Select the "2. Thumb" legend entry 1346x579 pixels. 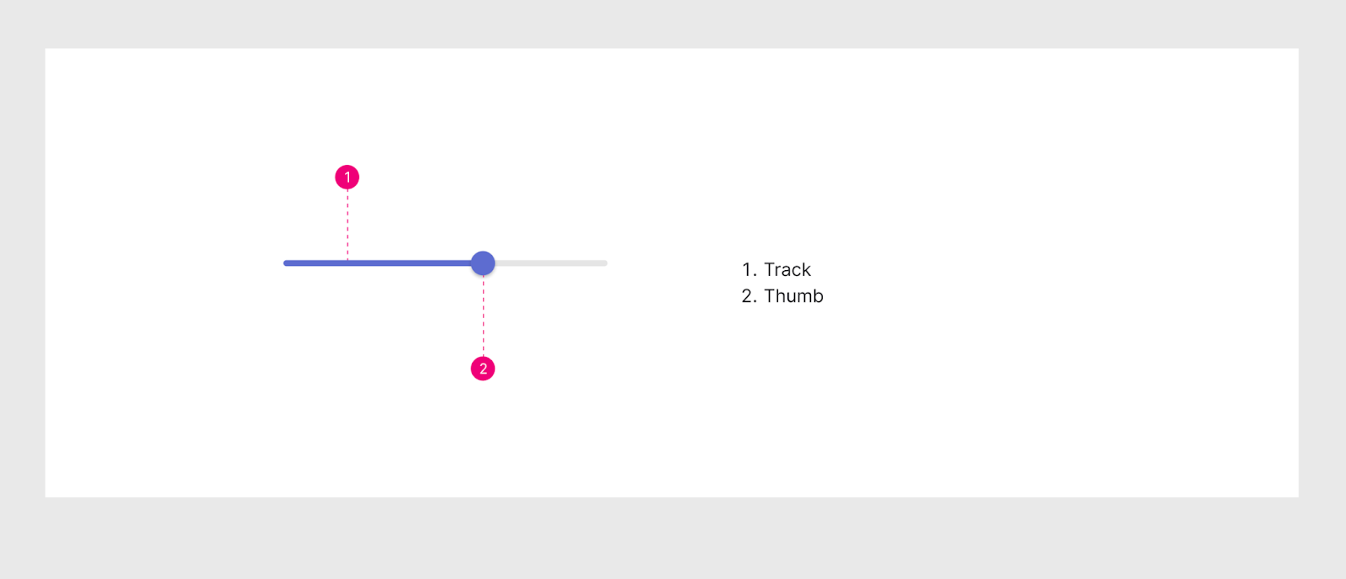(x=782, y=295)
